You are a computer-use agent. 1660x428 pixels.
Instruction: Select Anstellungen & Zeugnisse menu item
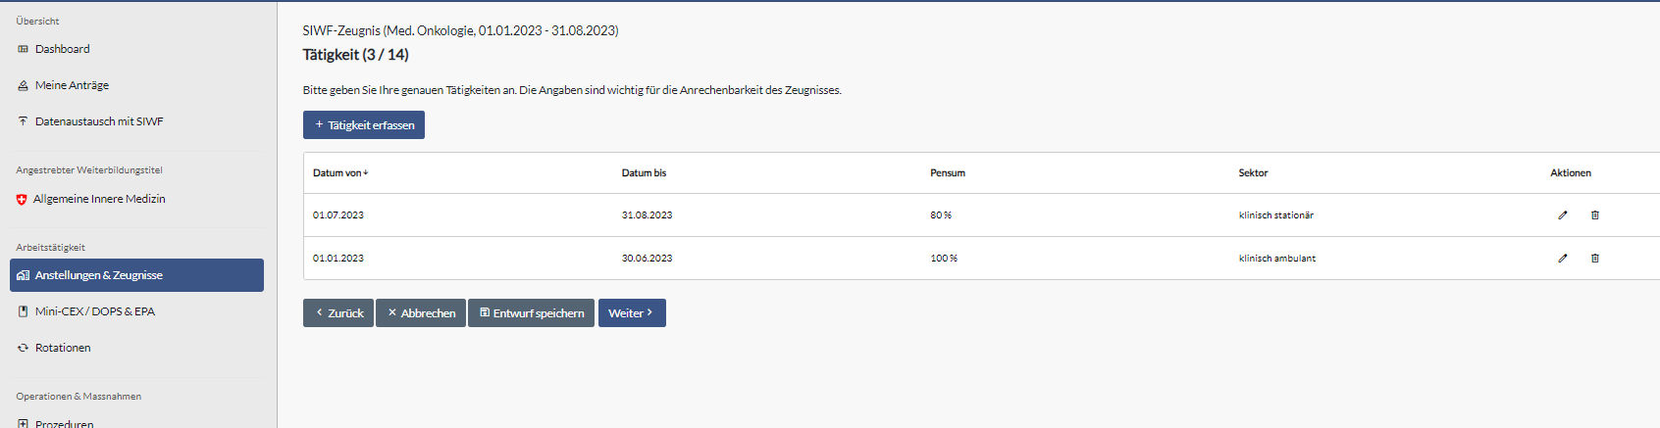tap(136, 275)
